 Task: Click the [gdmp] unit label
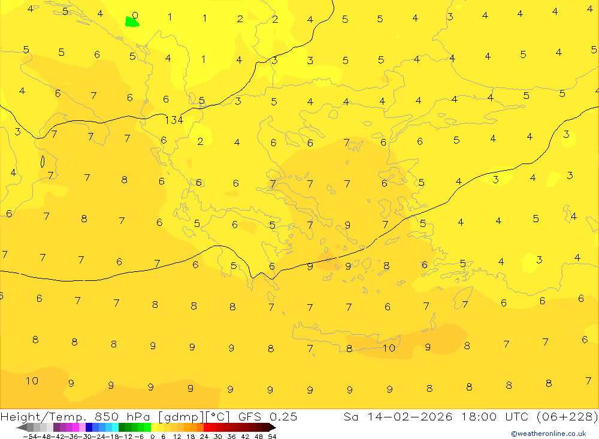pos(181,417)
